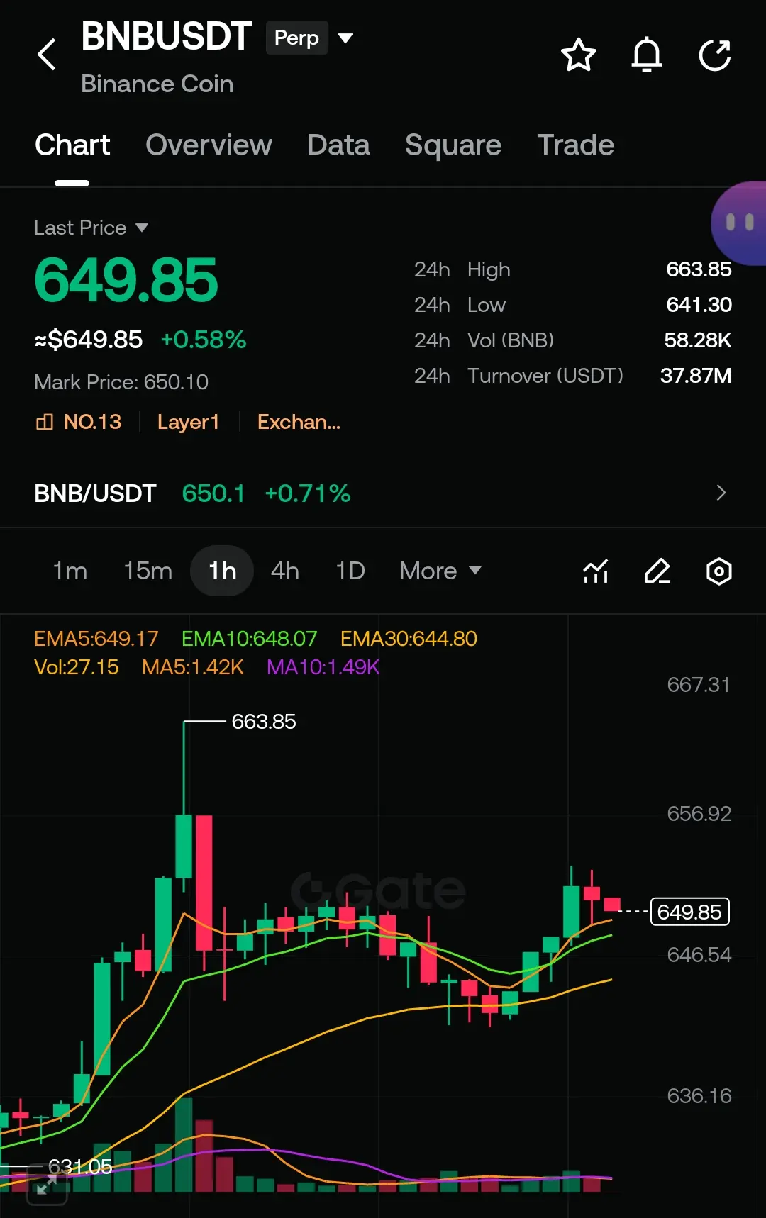Image resolution: width=766 pixels, height=1218 pixels.
Task: Tap the 649.85 current price marker on axis
Action: (x=689, y=912)
